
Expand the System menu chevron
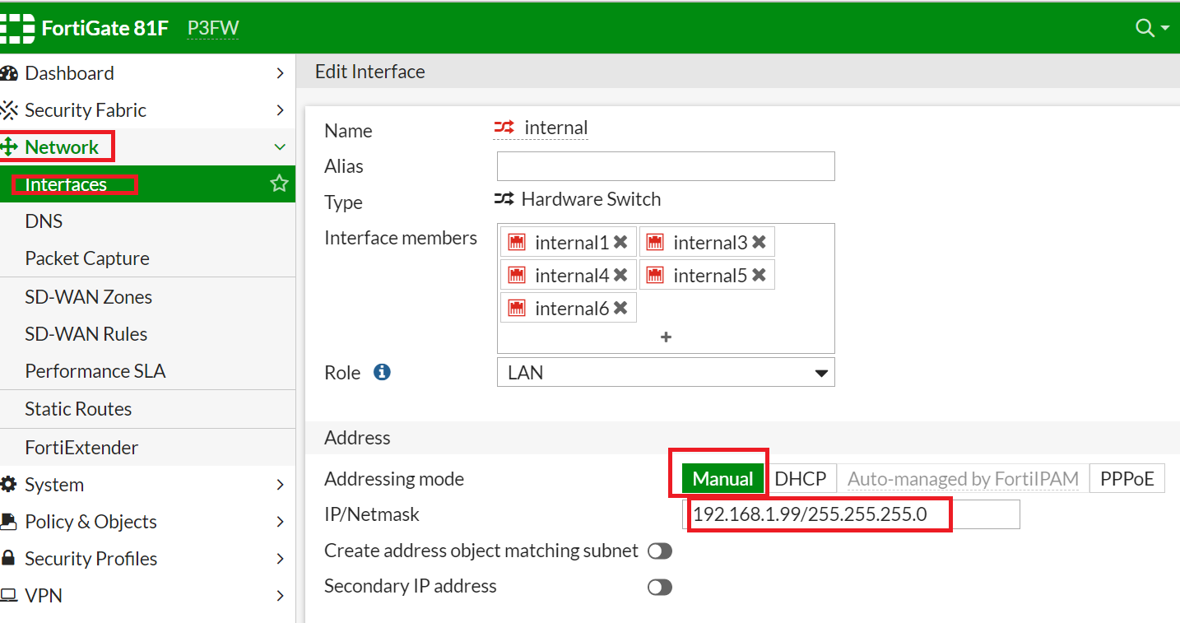[280, 485]
